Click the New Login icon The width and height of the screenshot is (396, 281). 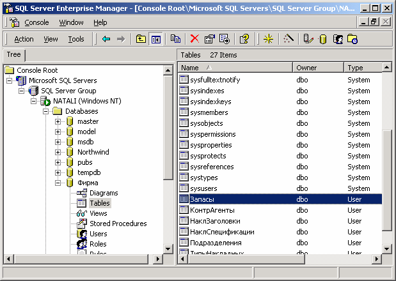[x=338, y=39]
